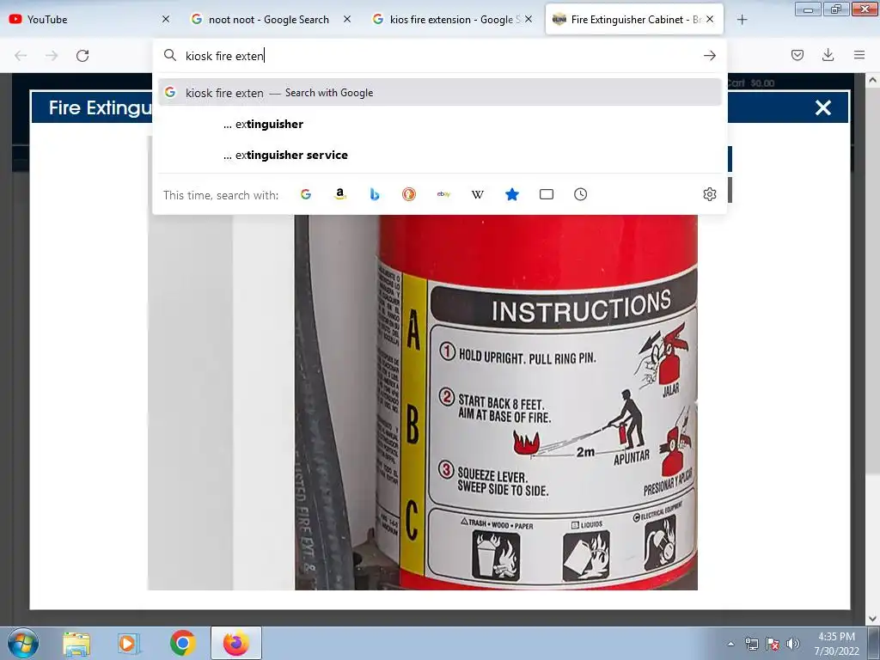This screenshot has width=880, height=660.
Task: Open Google Chrome from taskbar
Action: (x=182, y=643)
